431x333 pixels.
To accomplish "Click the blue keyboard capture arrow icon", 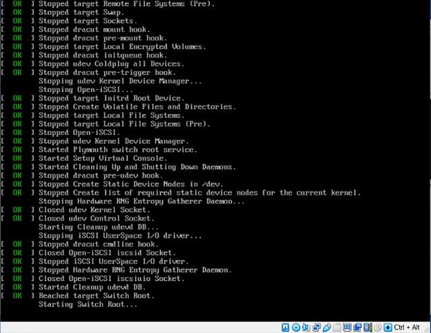I will coord(388,328).
